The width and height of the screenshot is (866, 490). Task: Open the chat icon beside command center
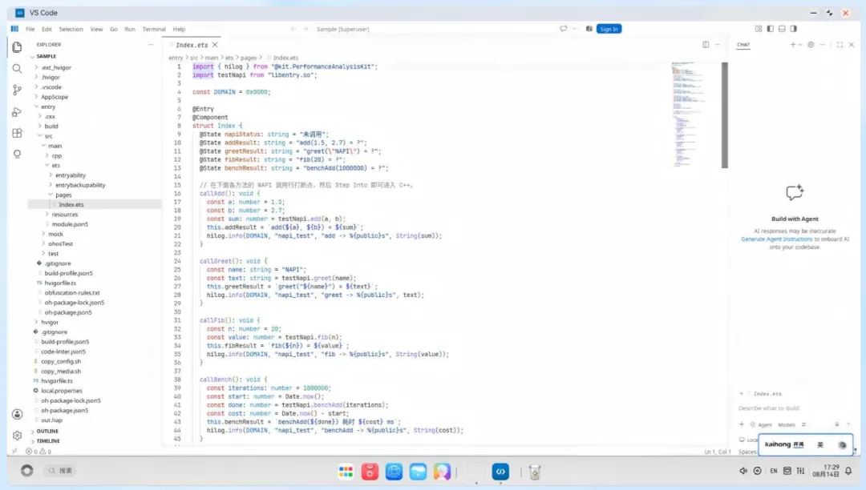564,29
